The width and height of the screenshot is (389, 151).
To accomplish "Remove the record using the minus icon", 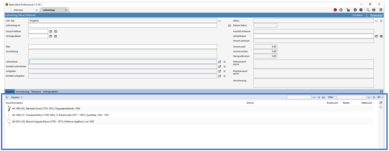I will click(361, 10).
